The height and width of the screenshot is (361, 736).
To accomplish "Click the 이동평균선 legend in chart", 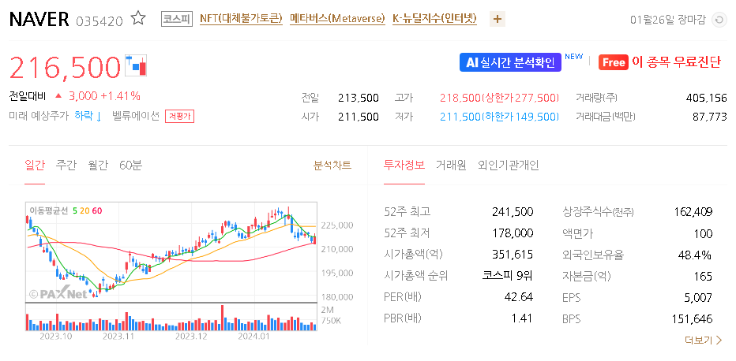I will click(66, 210).
